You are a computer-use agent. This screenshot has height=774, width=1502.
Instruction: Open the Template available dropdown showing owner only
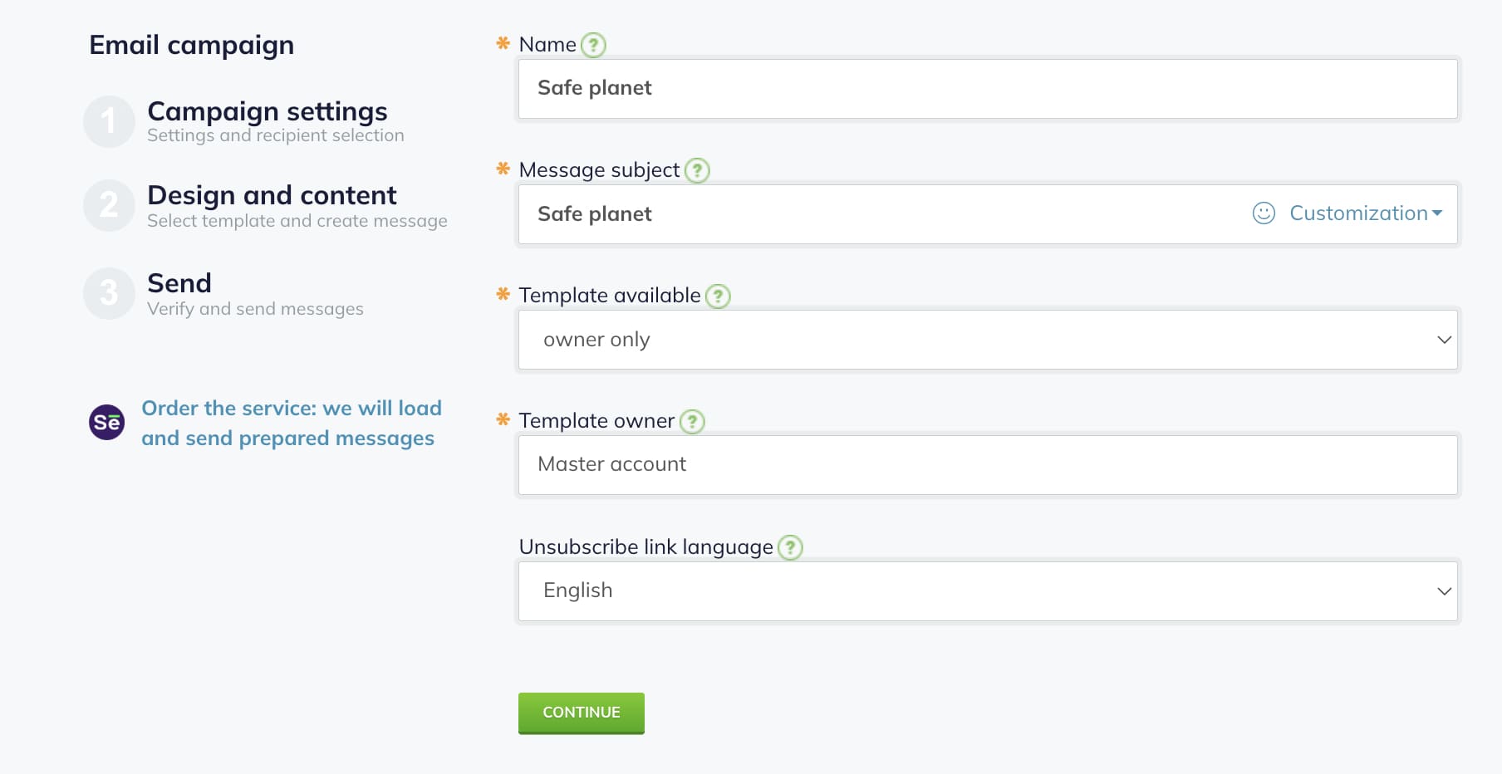988,340
